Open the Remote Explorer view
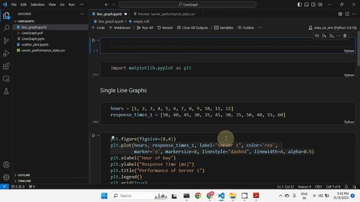Screen dimensions: 360x202 coord(6,79)
